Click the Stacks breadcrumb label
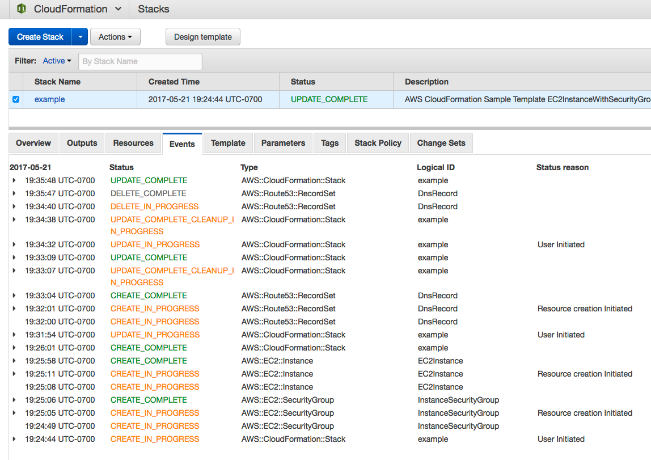651x460 pixels. (153, 9)
